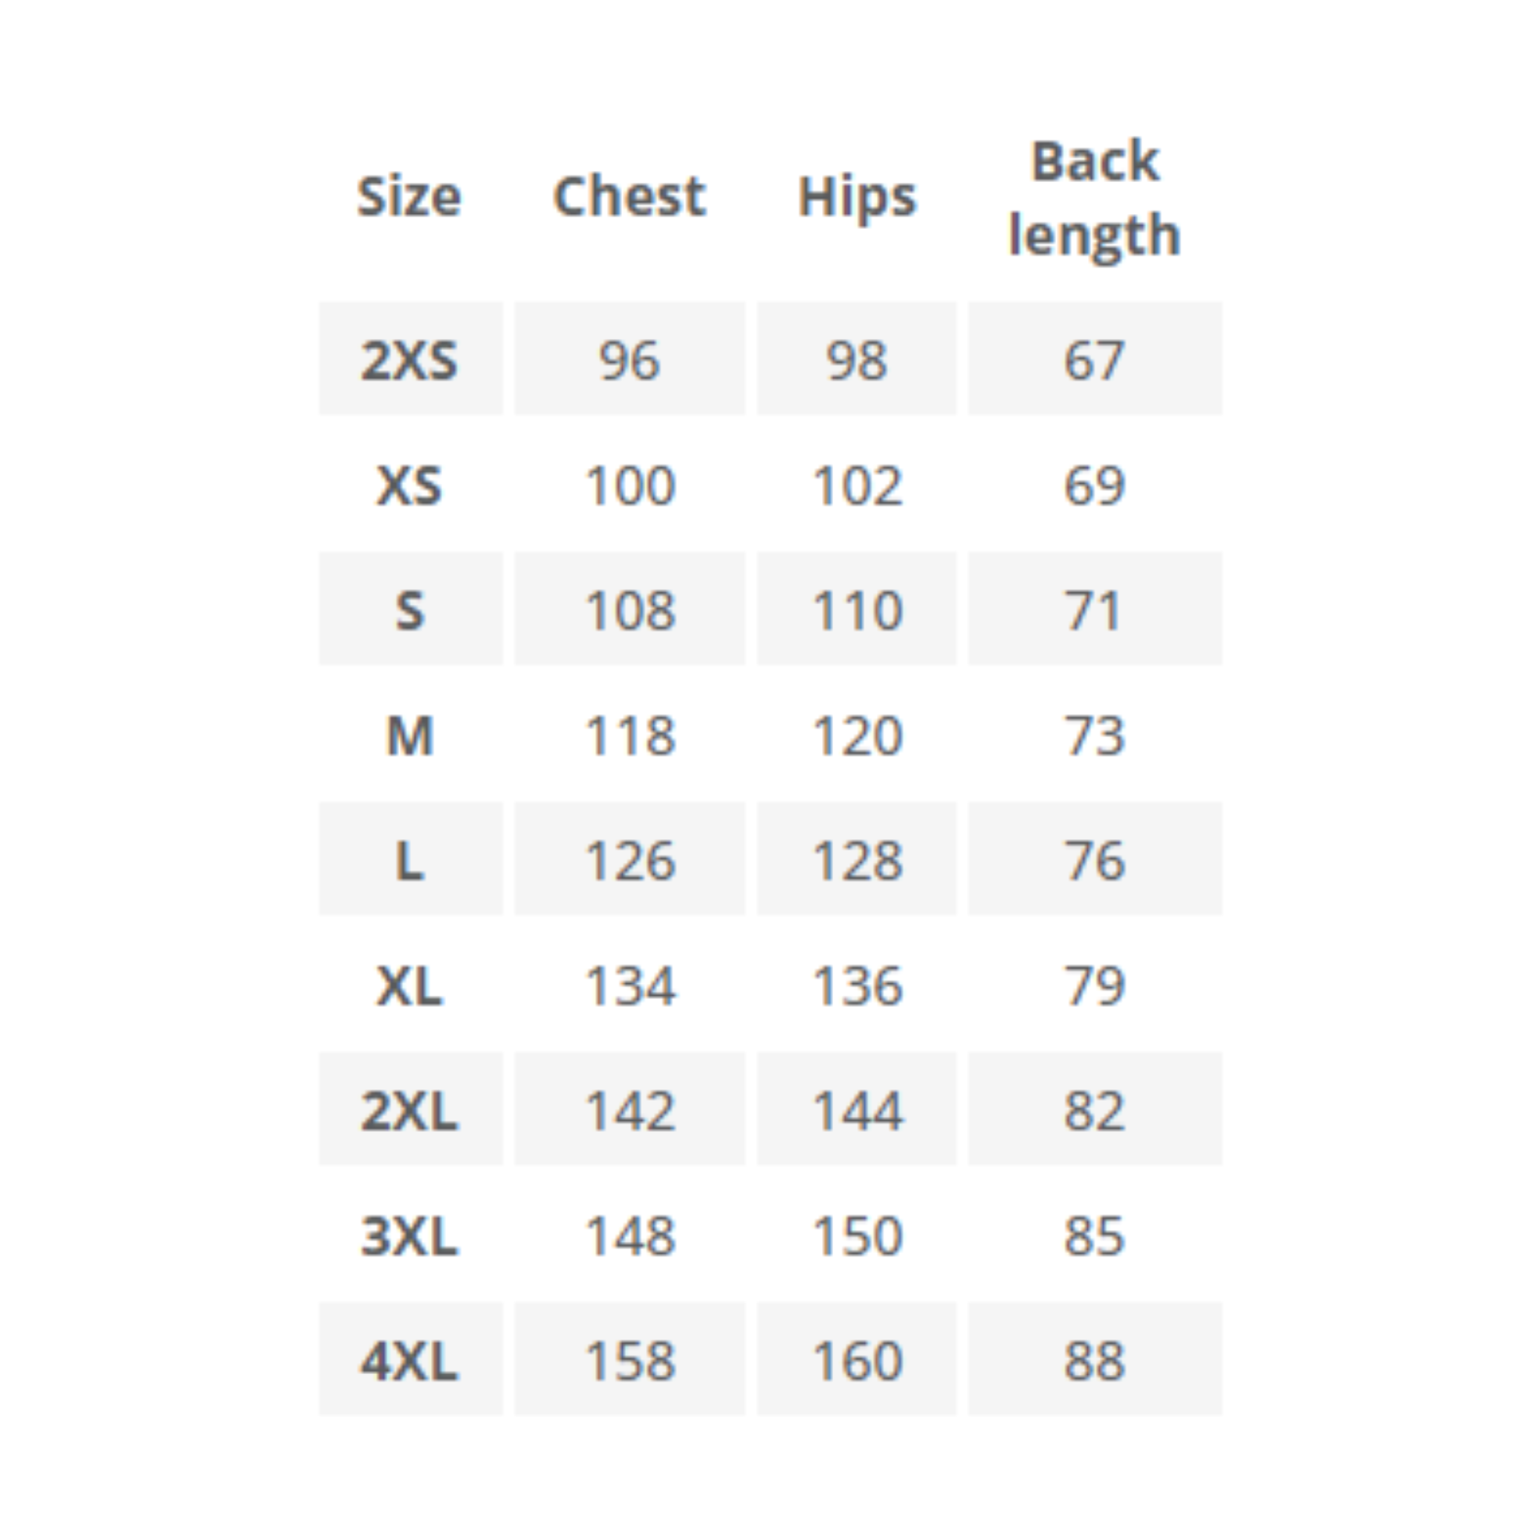Select chest value 142 in 2XL row

[x=629, y=1111]
